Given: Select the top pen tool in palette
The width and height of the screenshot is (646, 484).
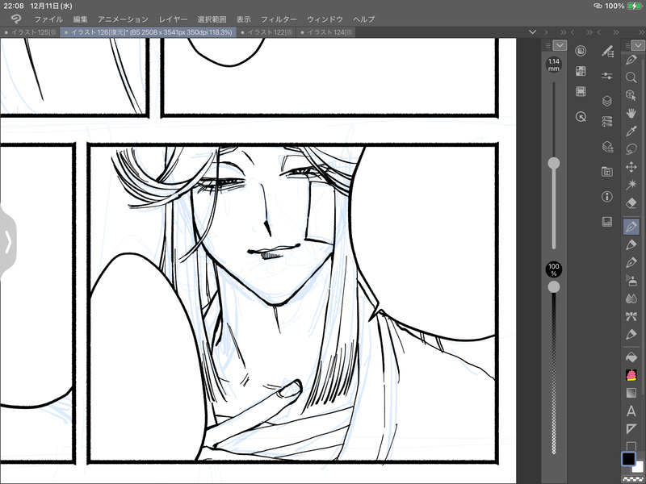Looking at the screenshot, I should click(631, 60).
